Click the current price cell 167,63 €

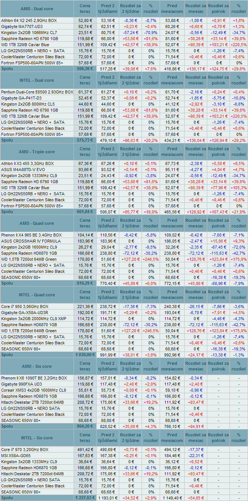(x=85, y=456)
